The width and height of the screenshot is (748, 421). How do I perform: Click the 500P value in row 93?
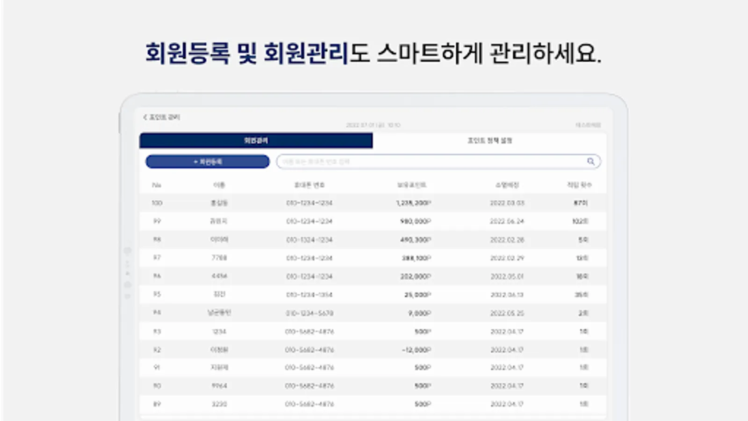[423, 331]
